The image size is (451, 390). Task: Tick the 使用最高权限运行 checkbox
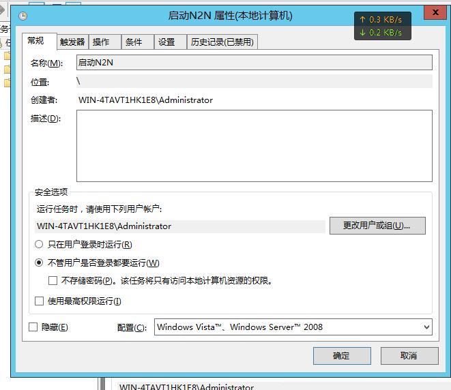(39, 301)
